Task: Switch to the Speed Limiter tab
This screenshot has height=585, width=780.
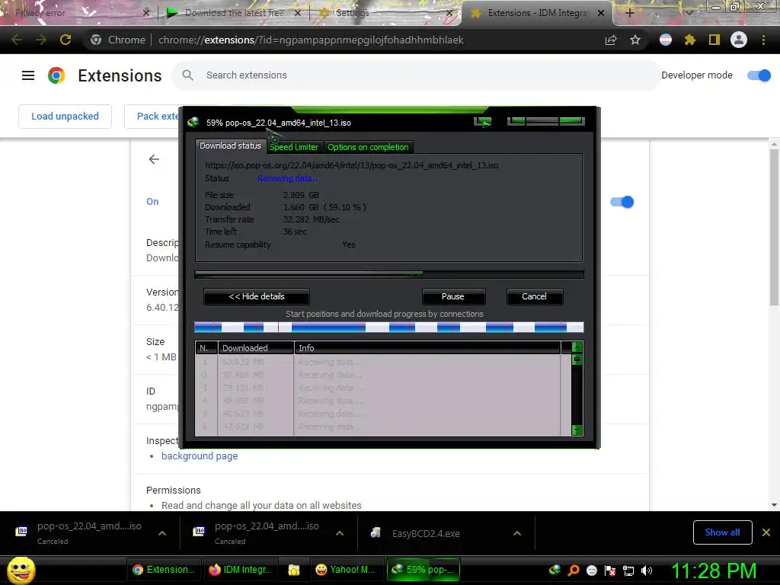Action: coord(294,147)
